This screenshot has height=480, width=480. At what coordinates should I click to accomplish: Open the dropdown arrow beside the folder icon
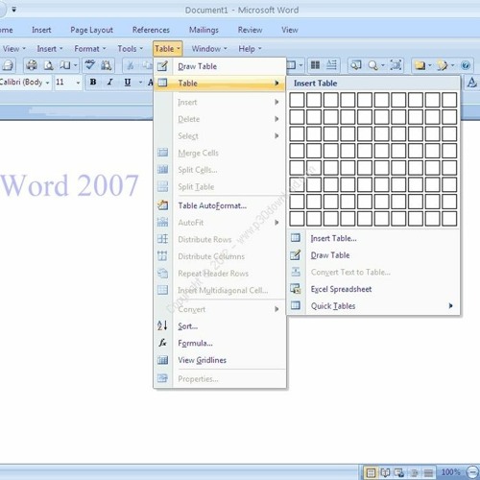(x=430, y=65)
